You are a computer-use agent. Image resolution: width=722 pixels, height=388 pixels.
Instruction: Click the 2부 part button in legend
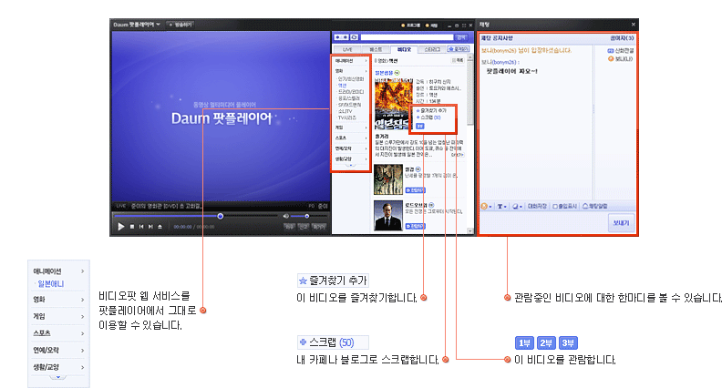[x=546, y=342]
